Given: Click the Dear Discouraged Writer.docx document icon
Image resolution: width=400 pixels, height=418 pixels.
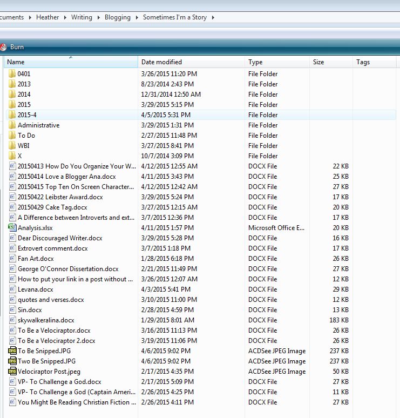Looking at the screenshot, I should tap(12, 238).
